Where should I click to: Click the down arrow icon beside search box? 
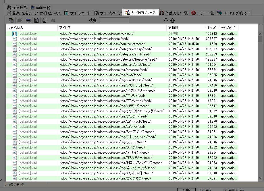(166, 20)
